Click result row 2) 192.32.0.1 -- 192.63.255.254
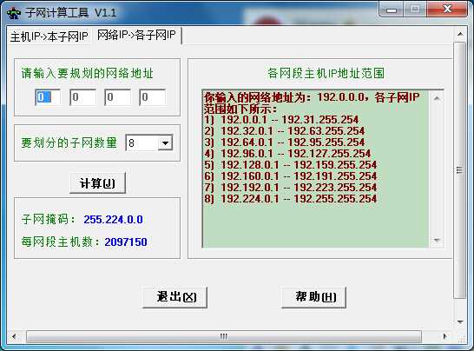 285,130
